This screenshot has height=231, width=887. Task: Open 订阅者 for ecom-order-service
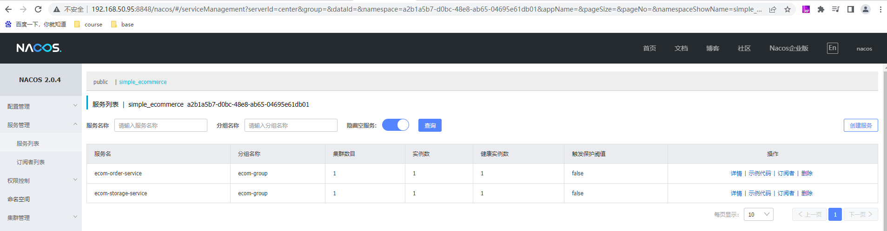[x=786, y=173]
